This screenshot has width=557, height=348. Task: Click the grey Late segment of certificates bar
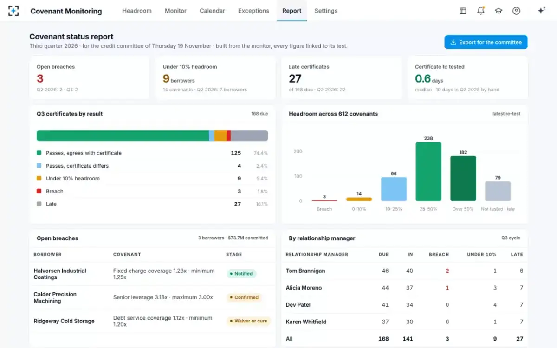pos(249,135)
